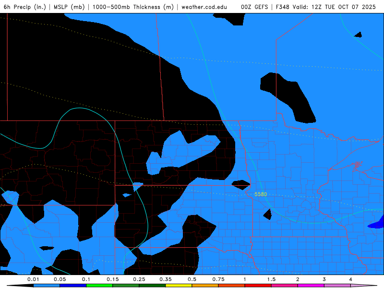Click the '0.25' legend value

click(x=139, y=279)
